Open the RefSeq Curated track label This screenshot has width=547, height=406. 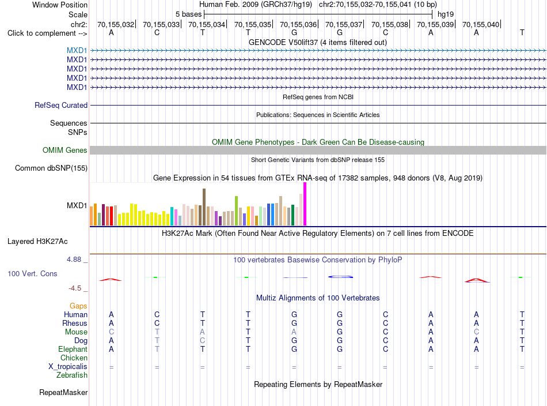[61, 105]
